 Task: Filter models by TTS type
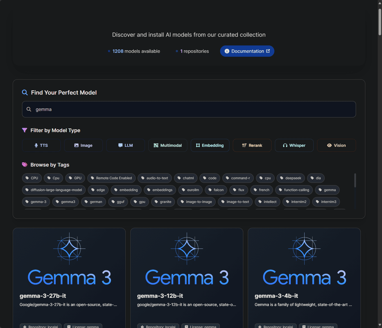41,145
